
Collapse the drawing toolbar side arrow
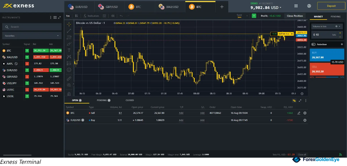[73, 84]
